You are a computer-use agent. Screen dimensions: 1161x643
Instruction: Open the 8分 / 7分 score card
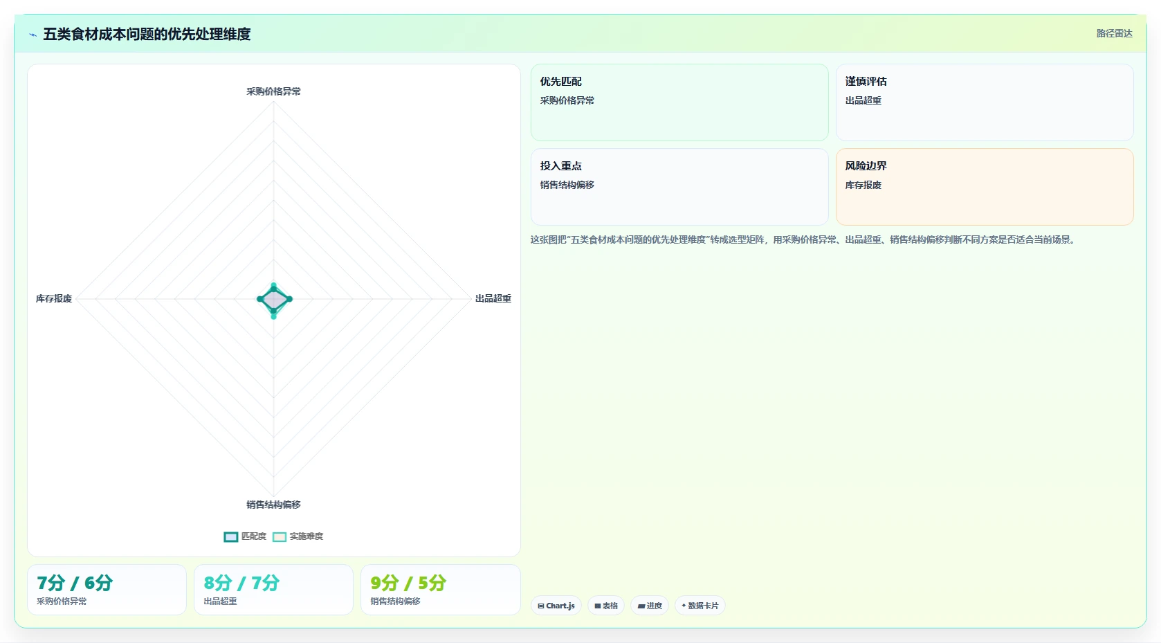[x=273, y=590]
